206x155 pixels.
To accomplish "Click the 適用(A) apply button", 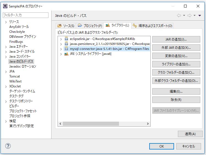I will point(190,134).
